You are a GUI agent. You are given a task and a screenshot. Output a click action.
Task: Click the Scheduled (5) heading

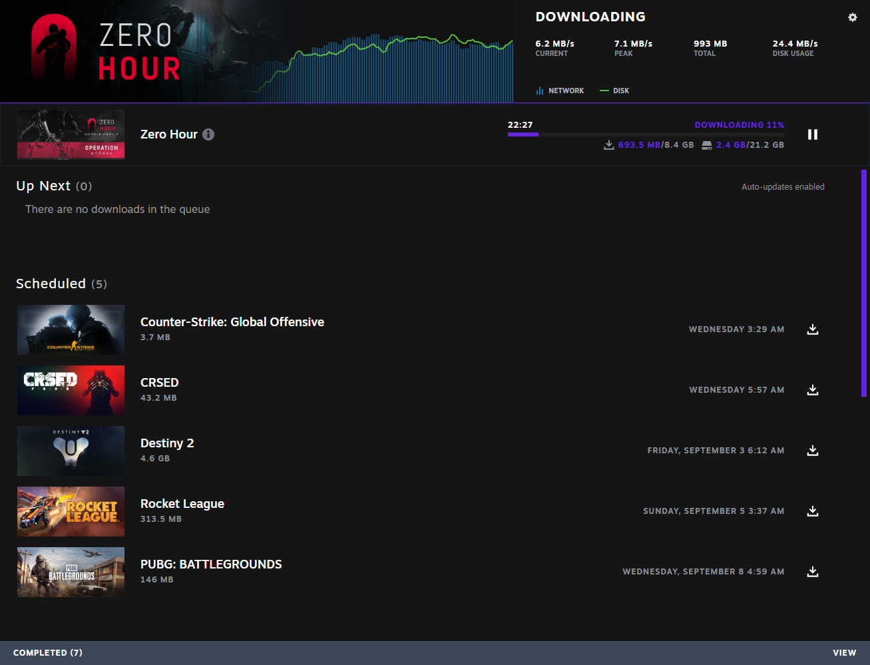point(61,284)
